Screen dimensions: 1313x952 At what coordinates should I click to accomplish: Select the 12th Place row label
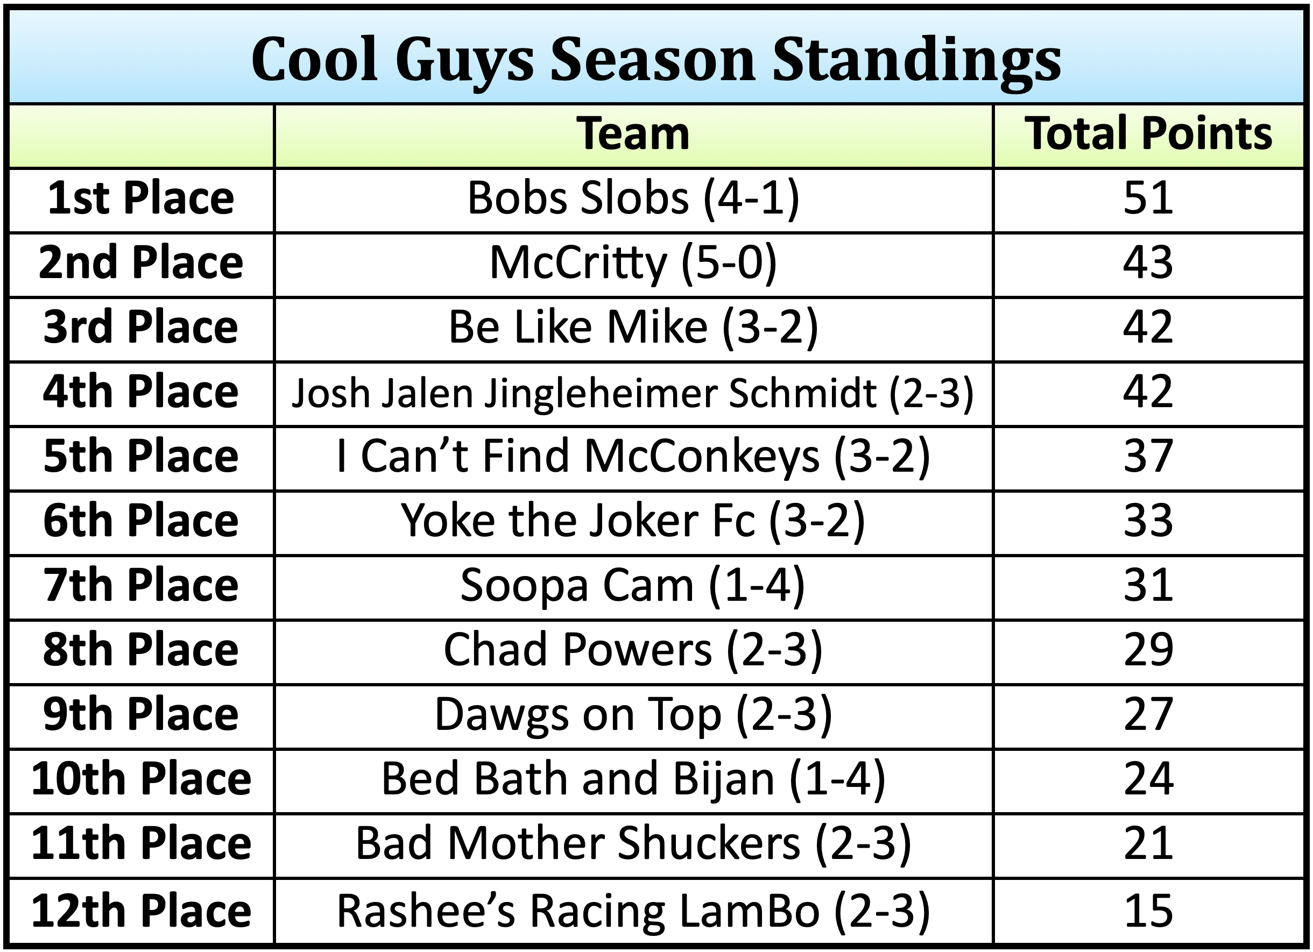pos(140,912)
